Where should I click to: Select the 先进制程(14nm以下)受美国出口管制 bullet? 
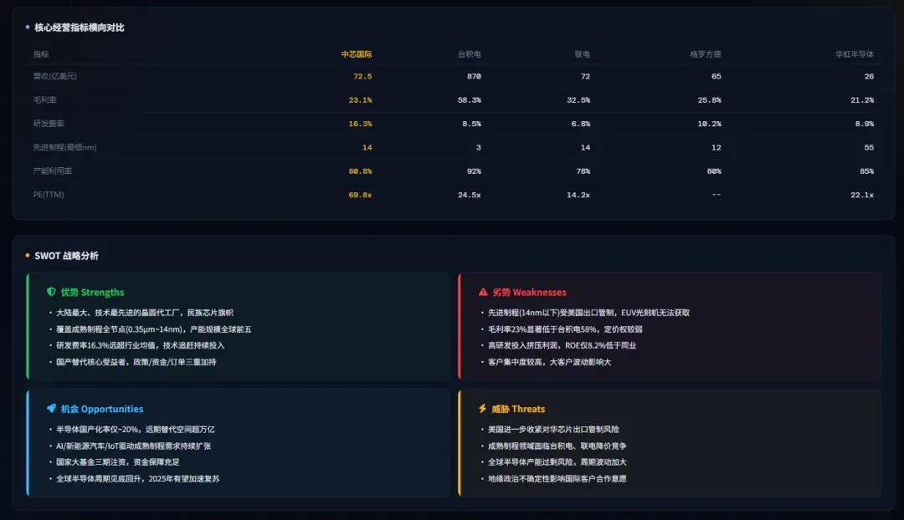588,313
